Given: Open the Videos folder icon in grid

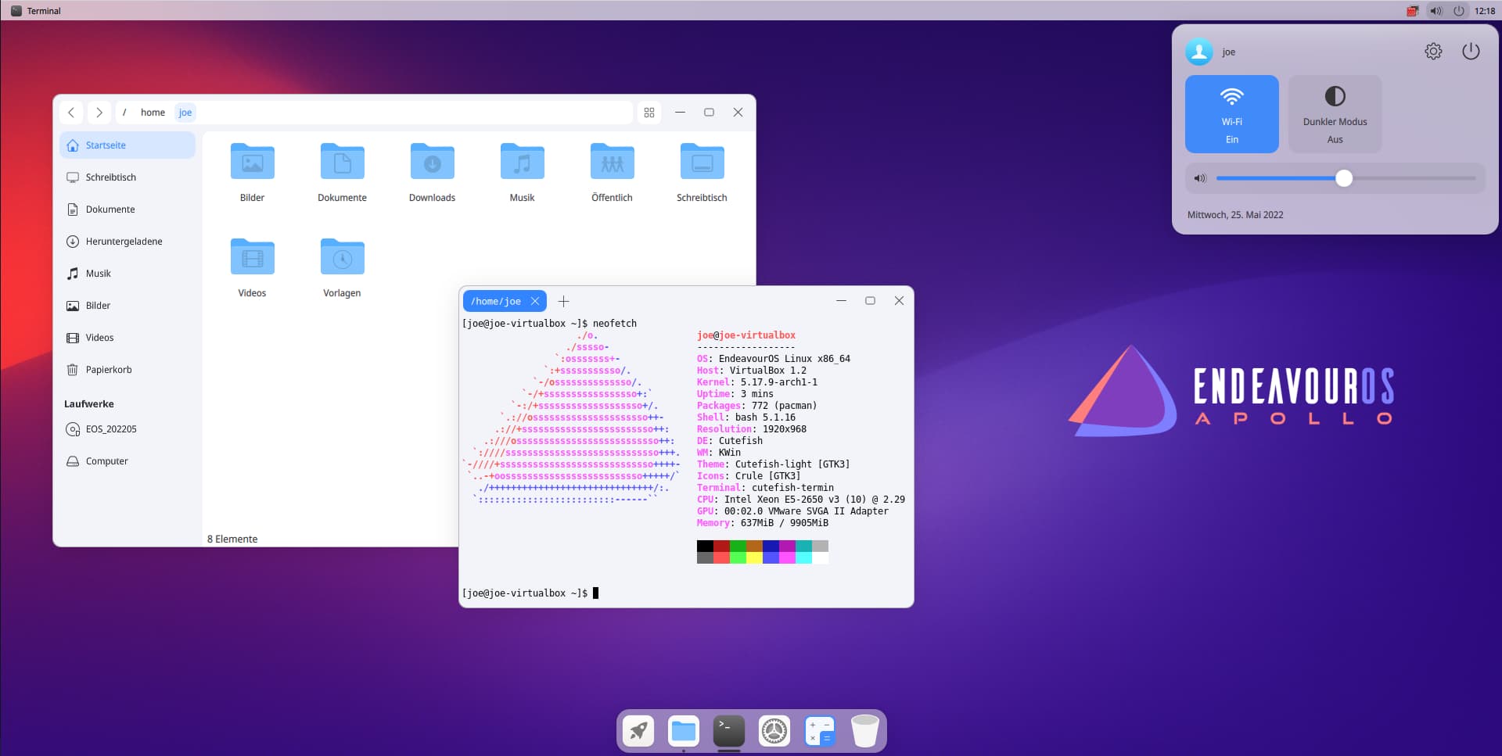Looking at the screenshot, I should tap(252, 257).
